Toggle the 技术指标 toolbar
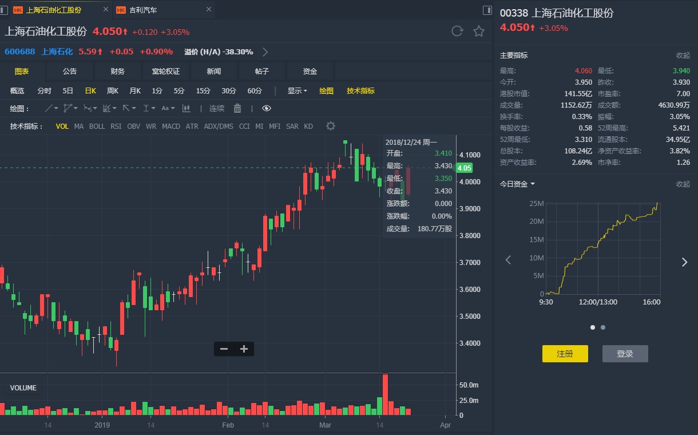The width and height of the screenshot is (698, 435). point(360,91)
